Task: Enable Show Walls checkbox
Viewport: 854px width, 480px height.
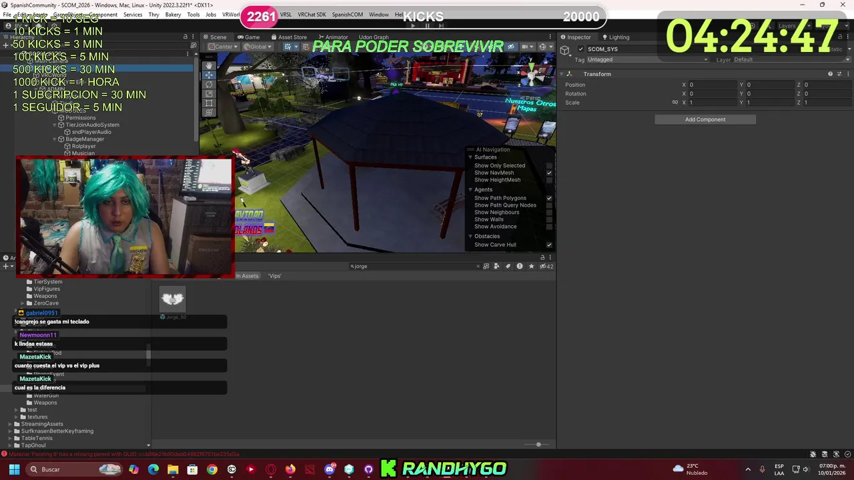Action: tap(549, 219)
